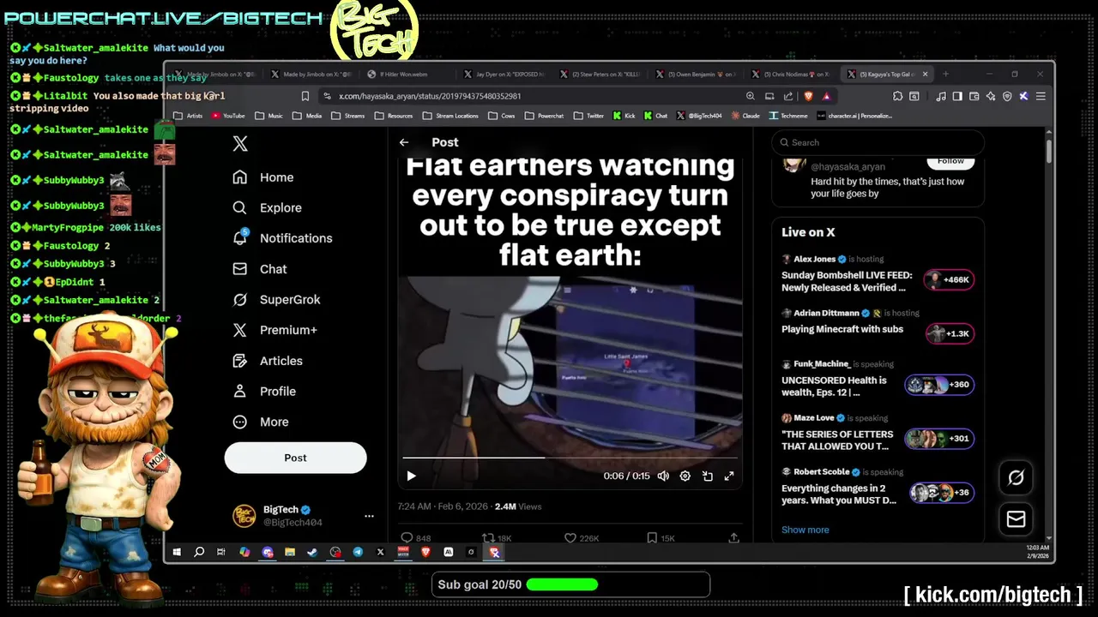
Task: Play the video in the post
Action: [x=411, y=476]
